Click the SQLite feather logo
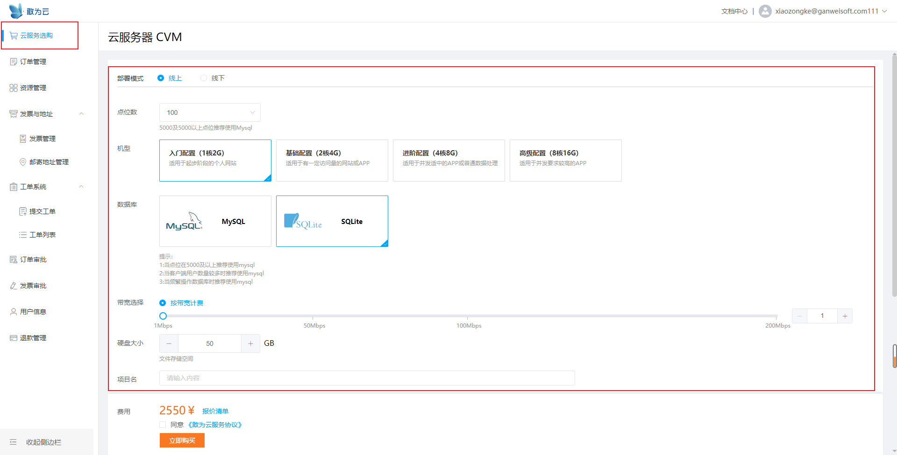897x455 pixels. click(x=303, y=221)
